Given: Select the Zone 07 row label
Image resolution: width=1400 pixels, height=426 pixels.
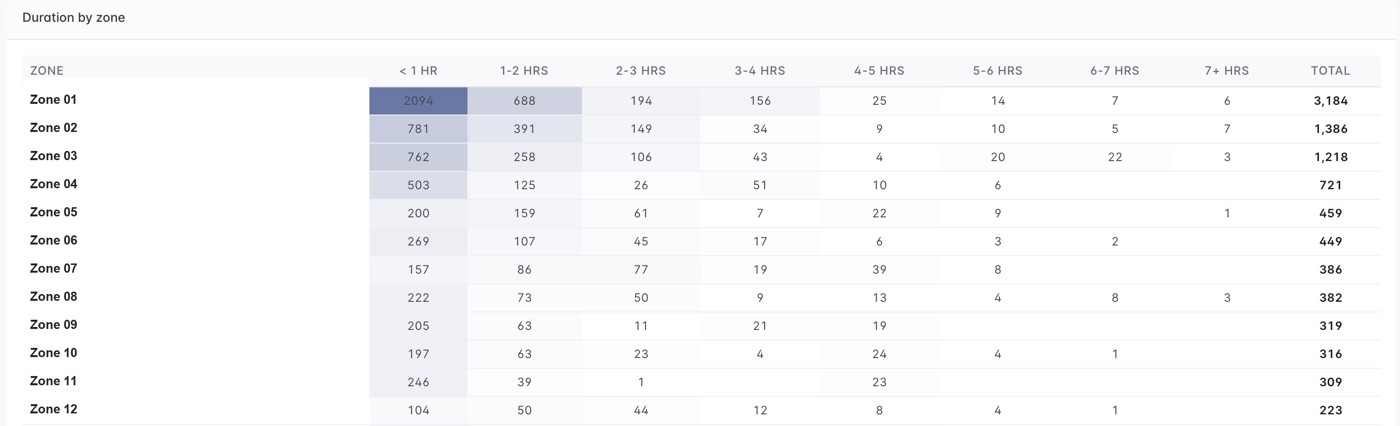Looking at the screenshot, I should click(53, 268).
